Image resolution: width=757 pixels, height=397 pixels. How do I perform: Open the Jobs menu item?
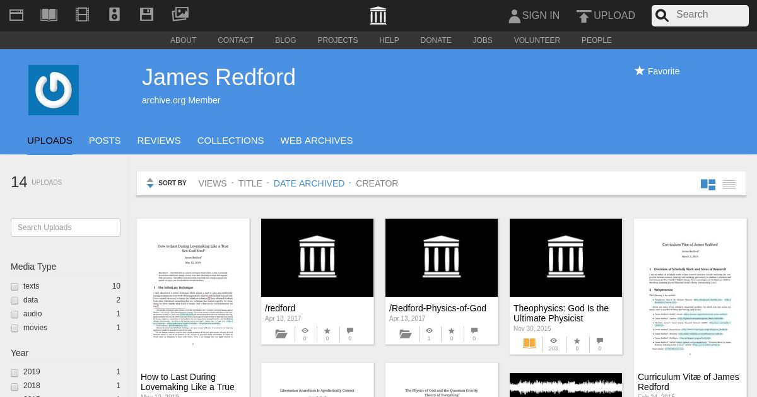point(483,40)
